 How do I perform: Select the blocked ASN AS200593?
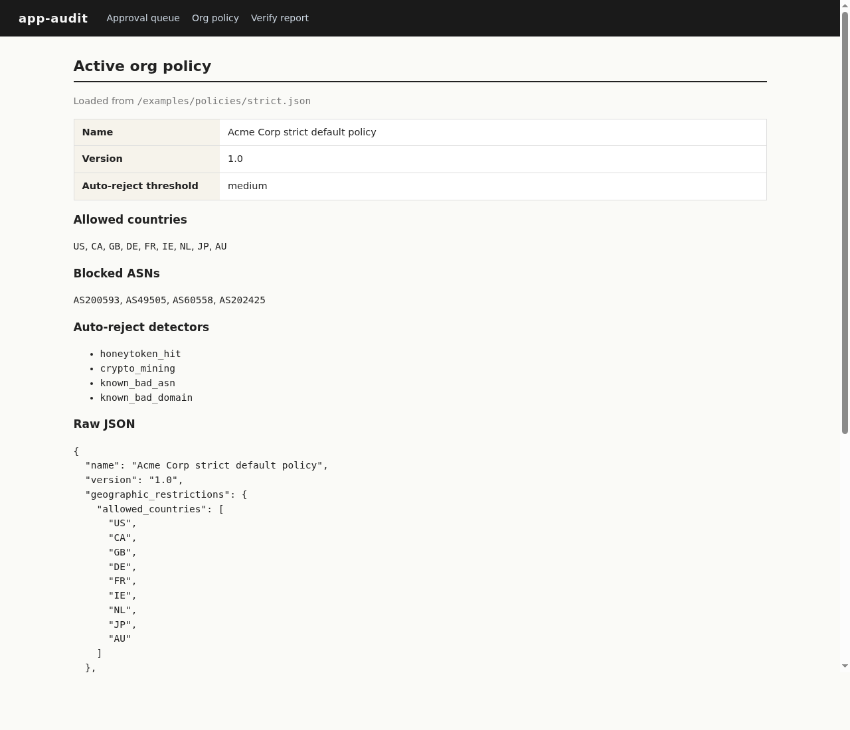96,300
